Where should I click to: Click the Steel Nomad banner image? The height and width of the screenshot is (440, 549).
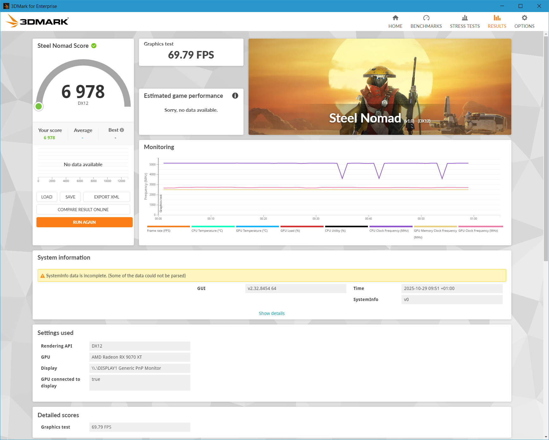(380, 86)
